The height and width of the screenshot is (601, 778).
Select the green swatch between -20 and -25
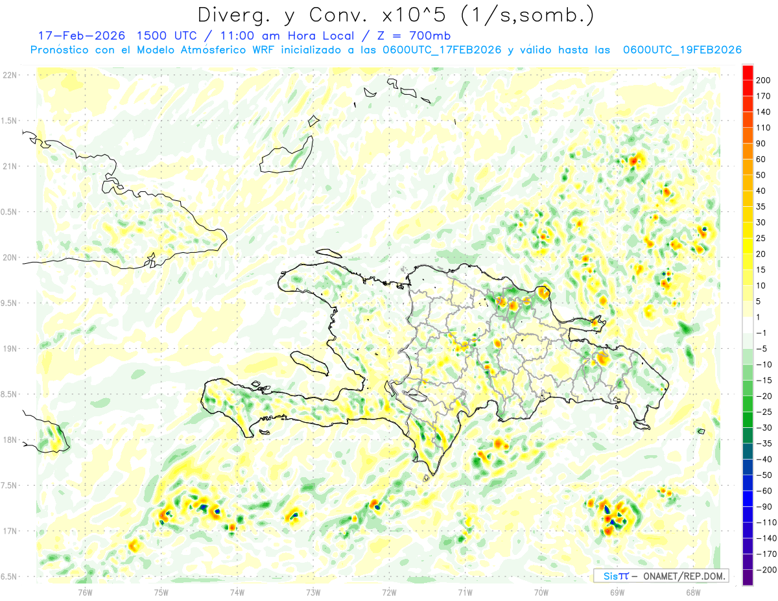pyautogui.click(x=748, y=404)
